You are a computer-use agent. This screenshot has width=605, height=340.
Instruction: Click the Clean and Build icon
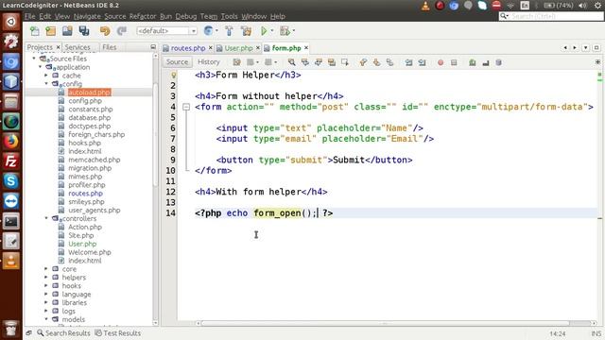tap(246, 31)
